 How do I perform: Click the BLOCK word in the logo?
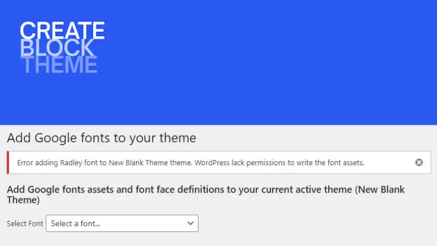coord(57,47)
